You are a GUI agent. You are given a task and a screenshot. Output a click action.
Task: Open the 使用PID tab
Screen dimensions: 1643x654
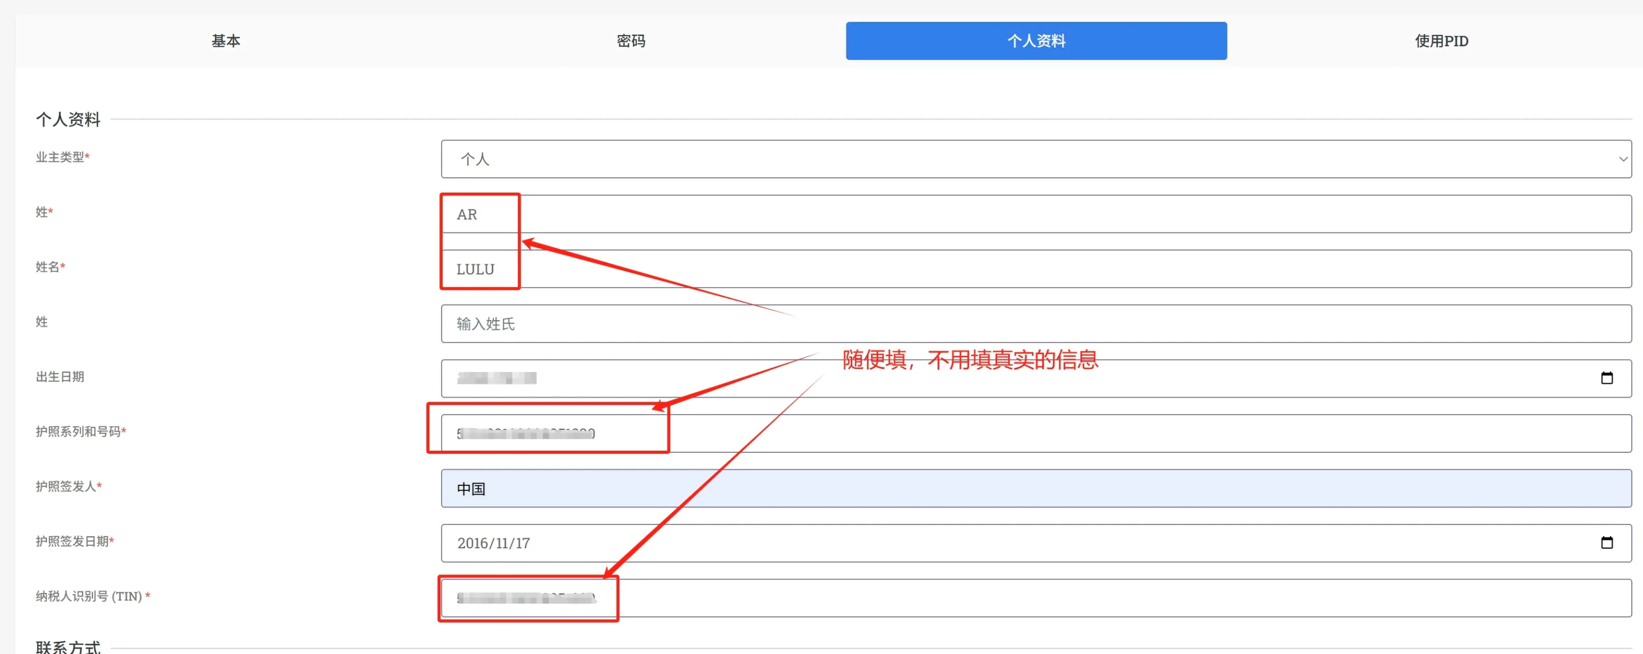[1441, 41]
